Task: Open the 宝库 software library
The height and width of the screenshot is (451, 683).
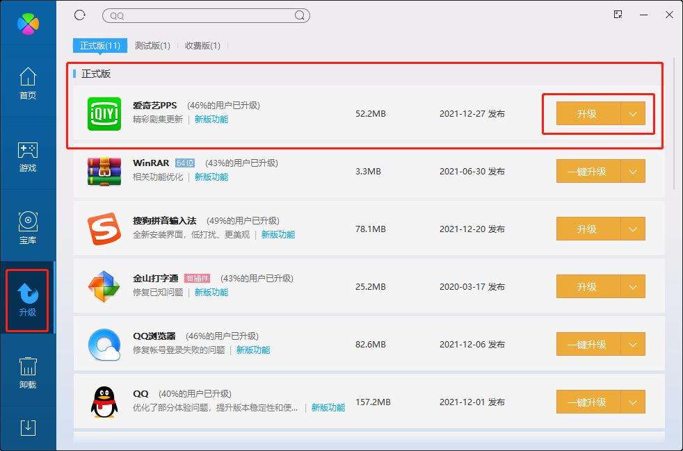Action: pyautogui.click(x=28, y=229)
